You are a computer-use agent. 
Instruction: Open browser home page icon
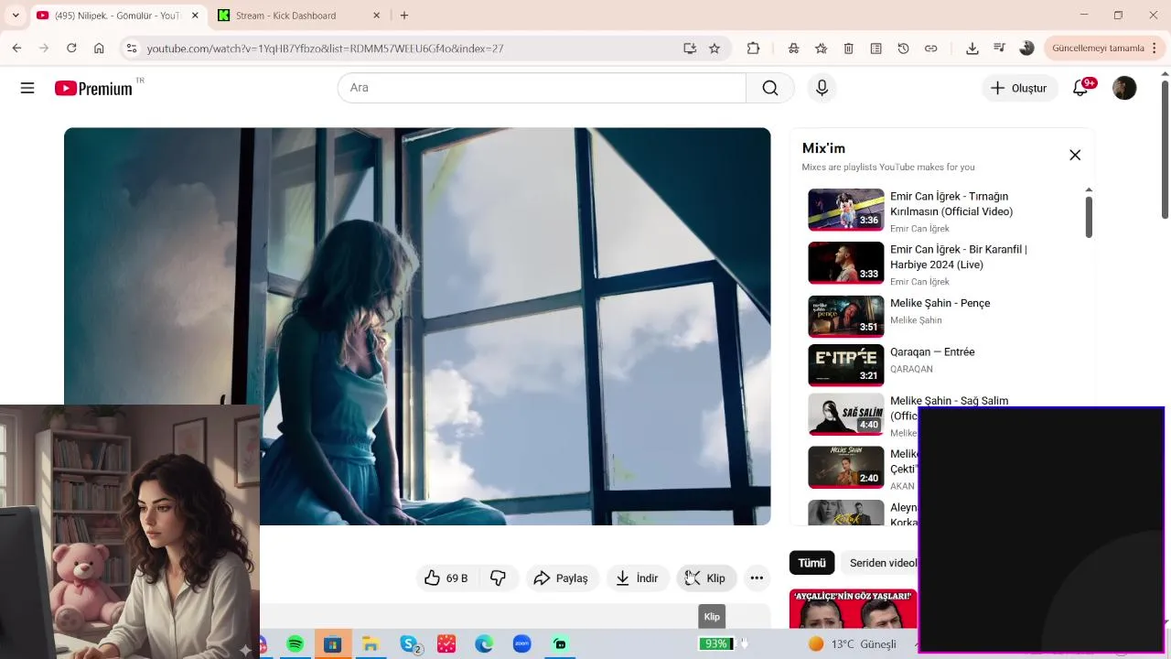(x=99, y=49)
